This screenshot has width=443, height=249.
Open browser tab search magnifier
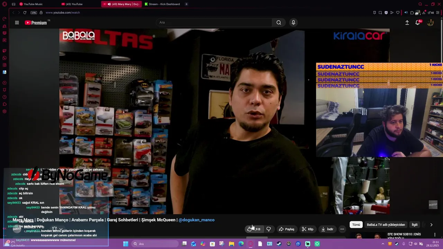click(x=420, y=4)
